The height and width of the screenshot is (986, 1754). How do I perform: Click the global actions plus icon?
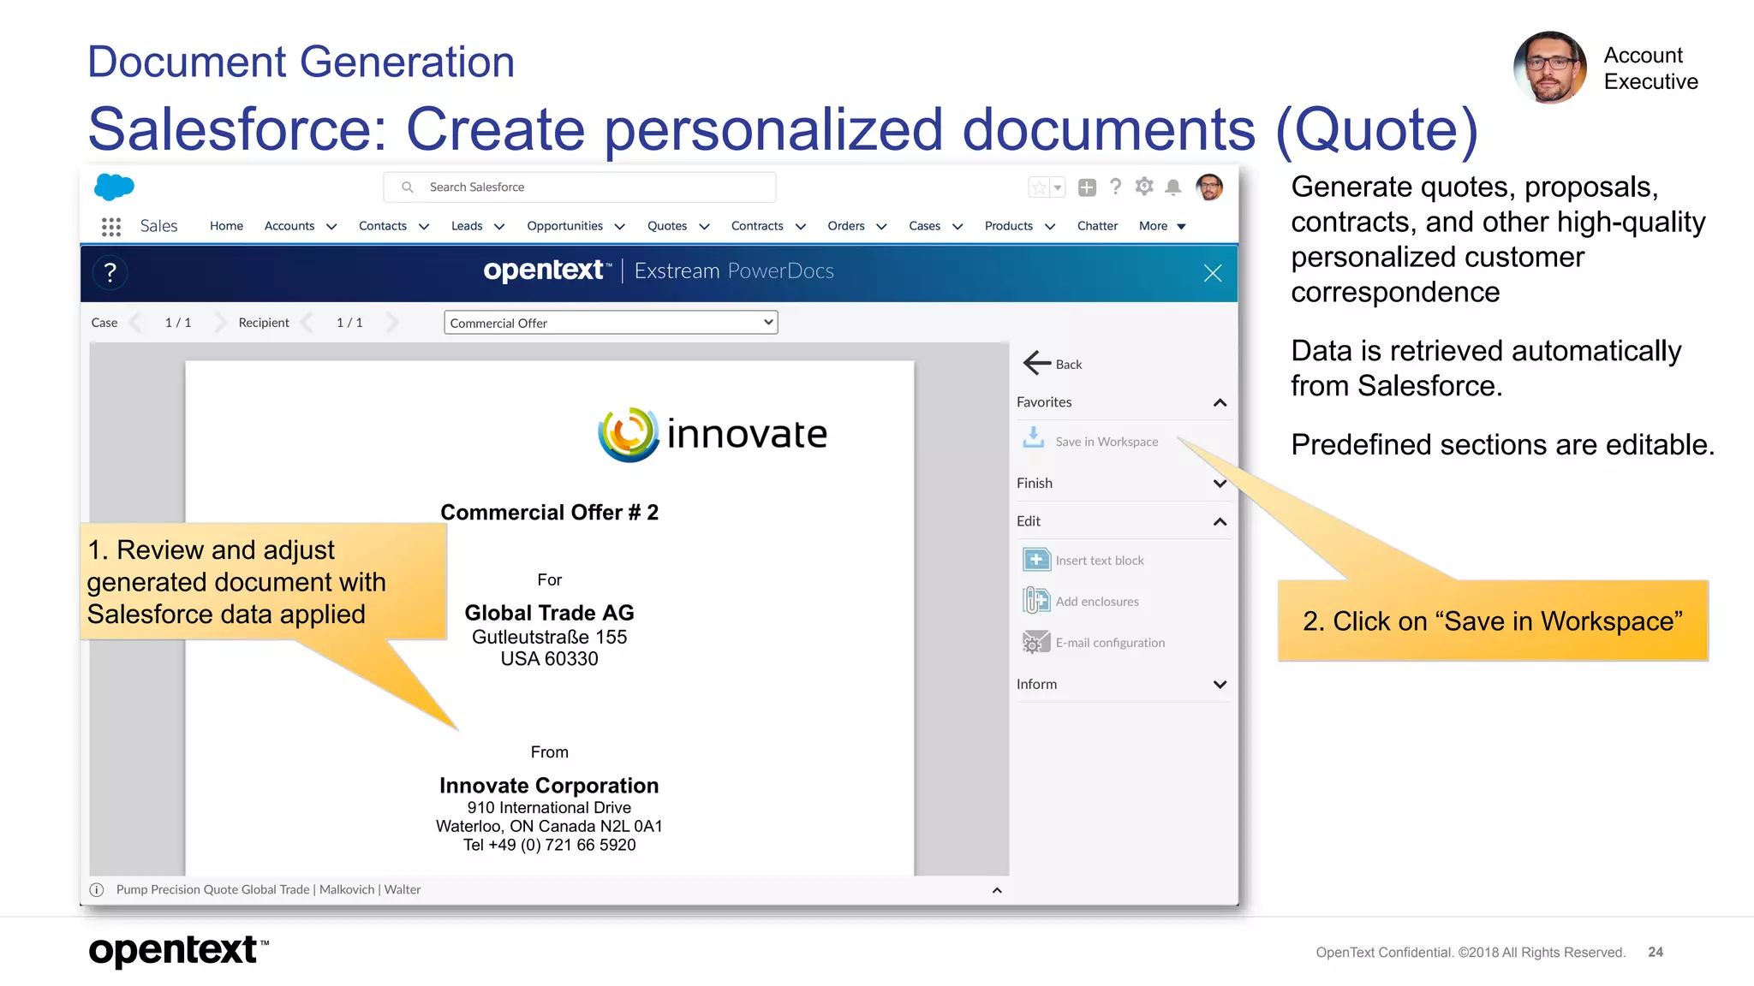pyautogui.click(x=1087, y=187)
